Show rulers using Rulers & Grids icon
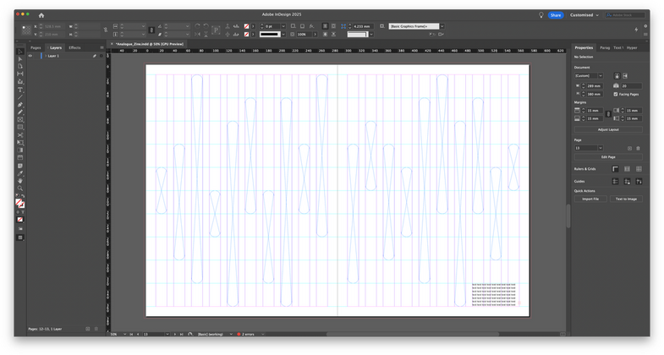The height and width of the screenshot is (355, 664). 616,169
